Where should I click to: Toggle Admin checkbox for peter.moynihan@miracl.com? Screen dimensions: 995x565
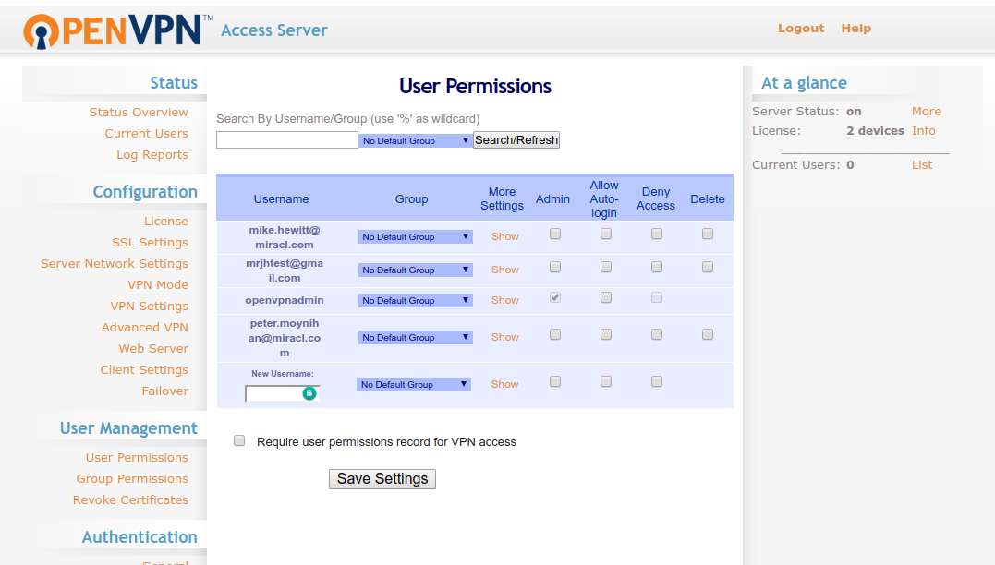[555, 334]
